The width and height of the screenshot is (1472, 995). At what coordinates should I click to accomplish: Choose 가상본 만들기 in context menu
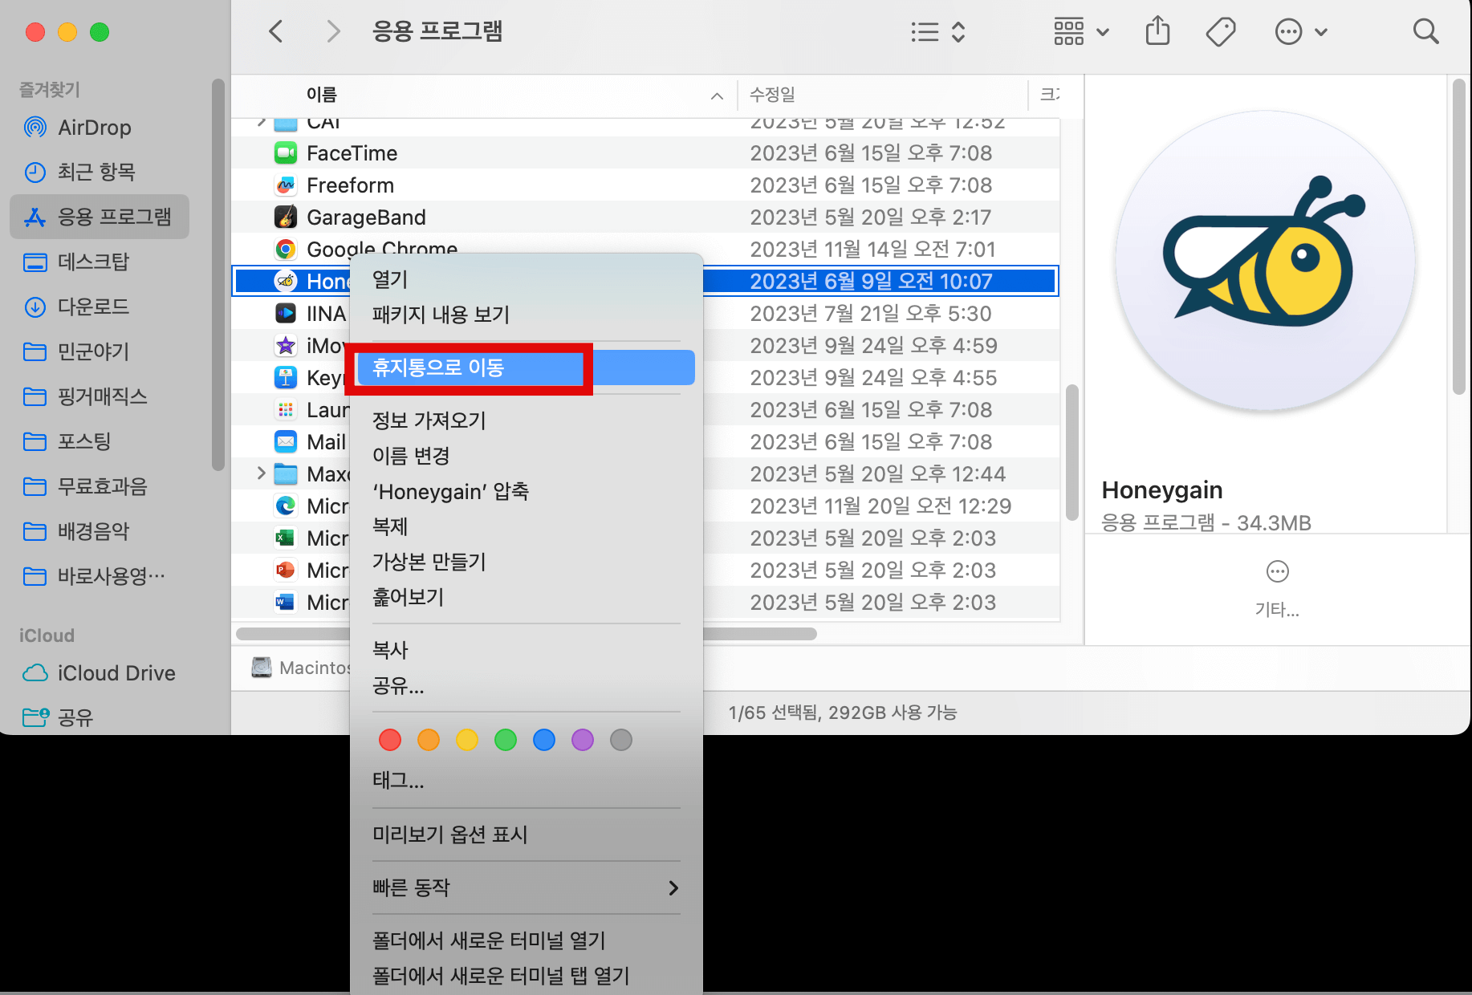coord(527,562)
